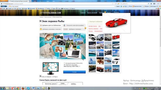
Task: Select the white limousine thumbnail
Action: (116, 61)
